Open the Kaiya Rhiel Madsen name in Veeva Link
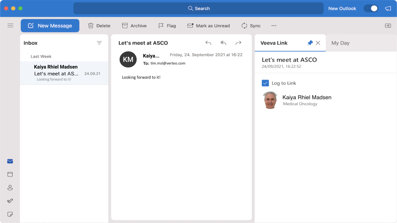 tap(307, 97)
